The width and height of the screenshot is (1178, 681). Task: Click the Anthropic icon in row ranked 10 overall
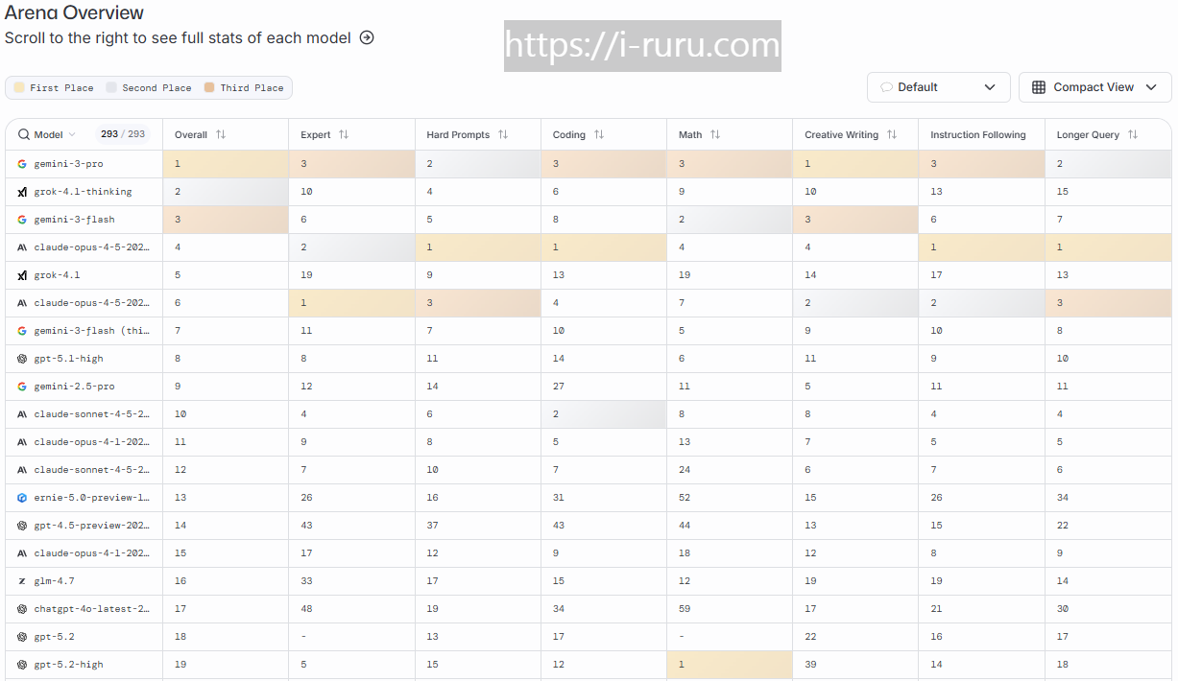coord(22,414)
